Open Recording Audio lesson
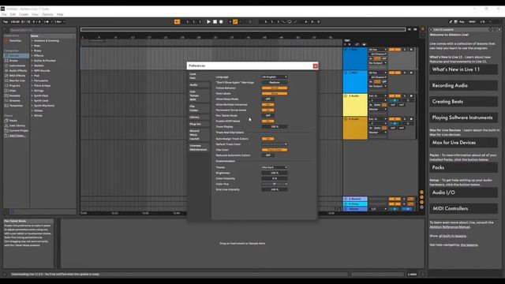Screen dimensions: 505x284 click(x=463, y=86)
